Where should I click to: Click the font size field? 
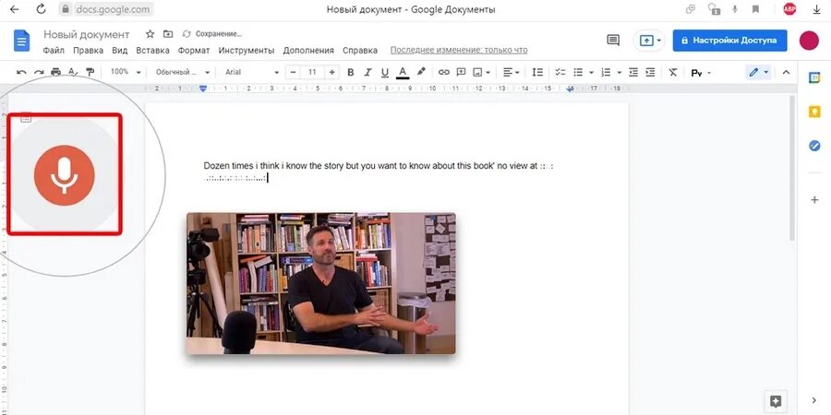point(312,72)
